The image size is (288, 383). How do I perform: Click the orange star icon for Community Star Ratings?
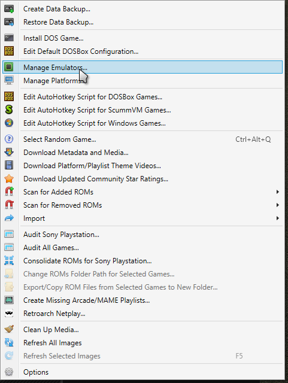(9, 178)
